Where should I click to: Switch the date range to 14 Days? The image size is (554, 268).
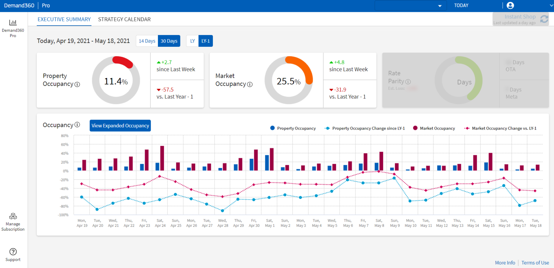(147, 41)
